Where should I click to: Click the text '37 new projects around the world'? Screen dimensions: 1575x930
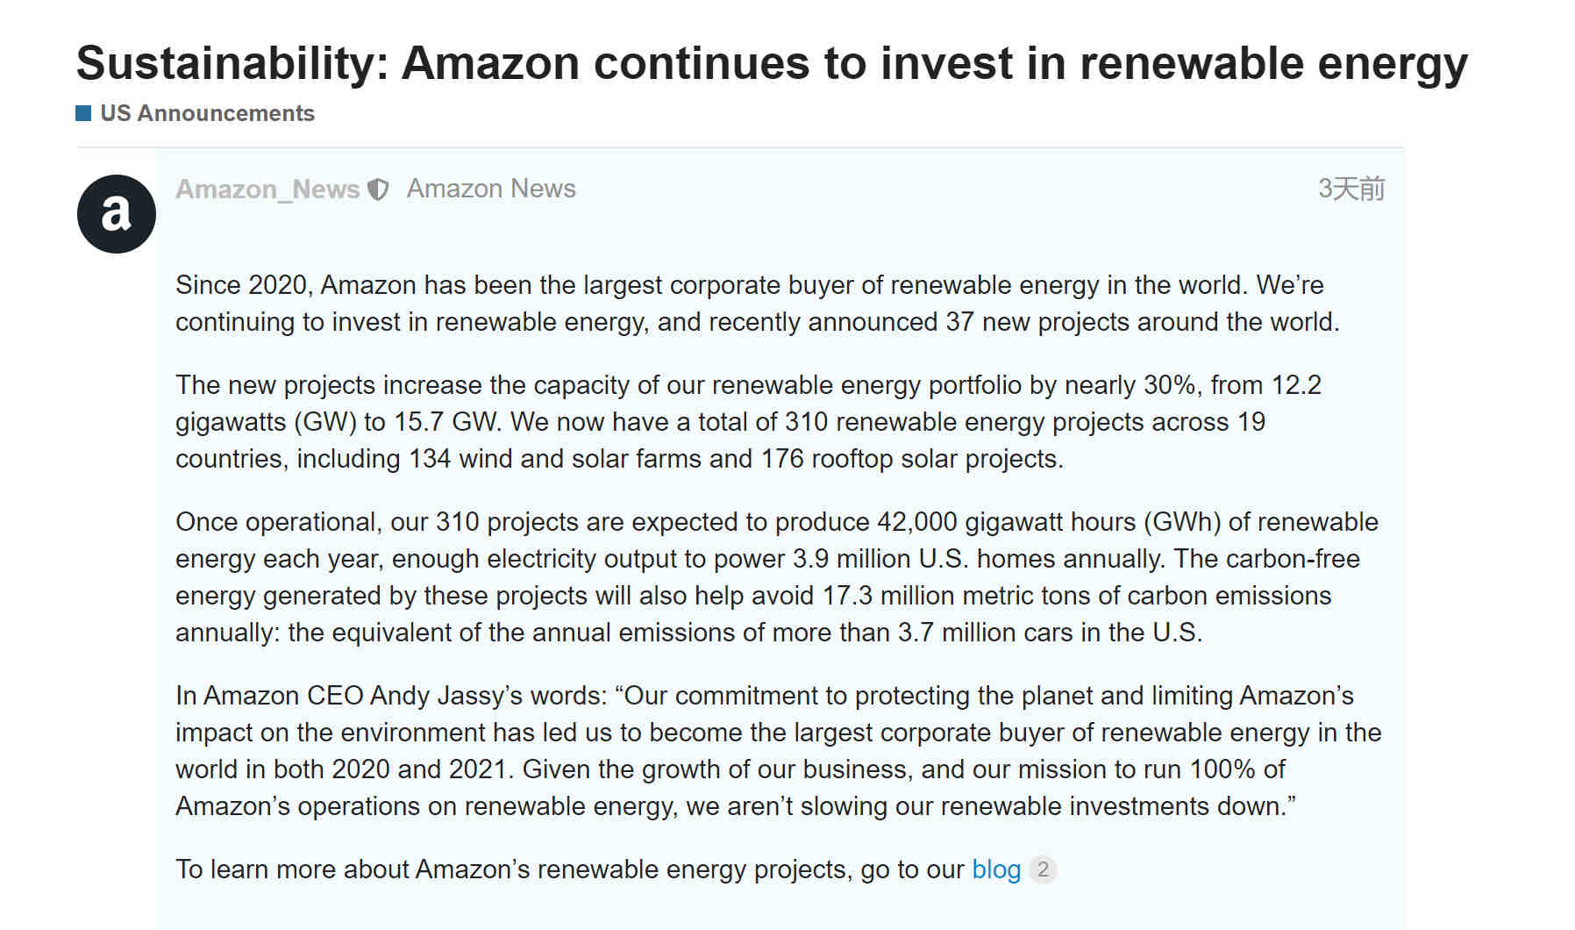pos(1140,322)
